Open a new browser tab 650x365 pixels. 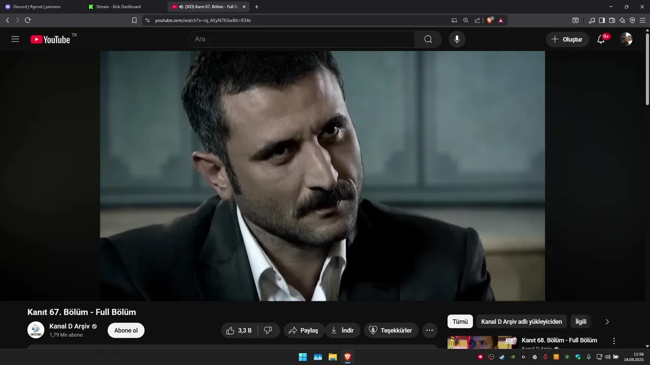pos(256,7)
